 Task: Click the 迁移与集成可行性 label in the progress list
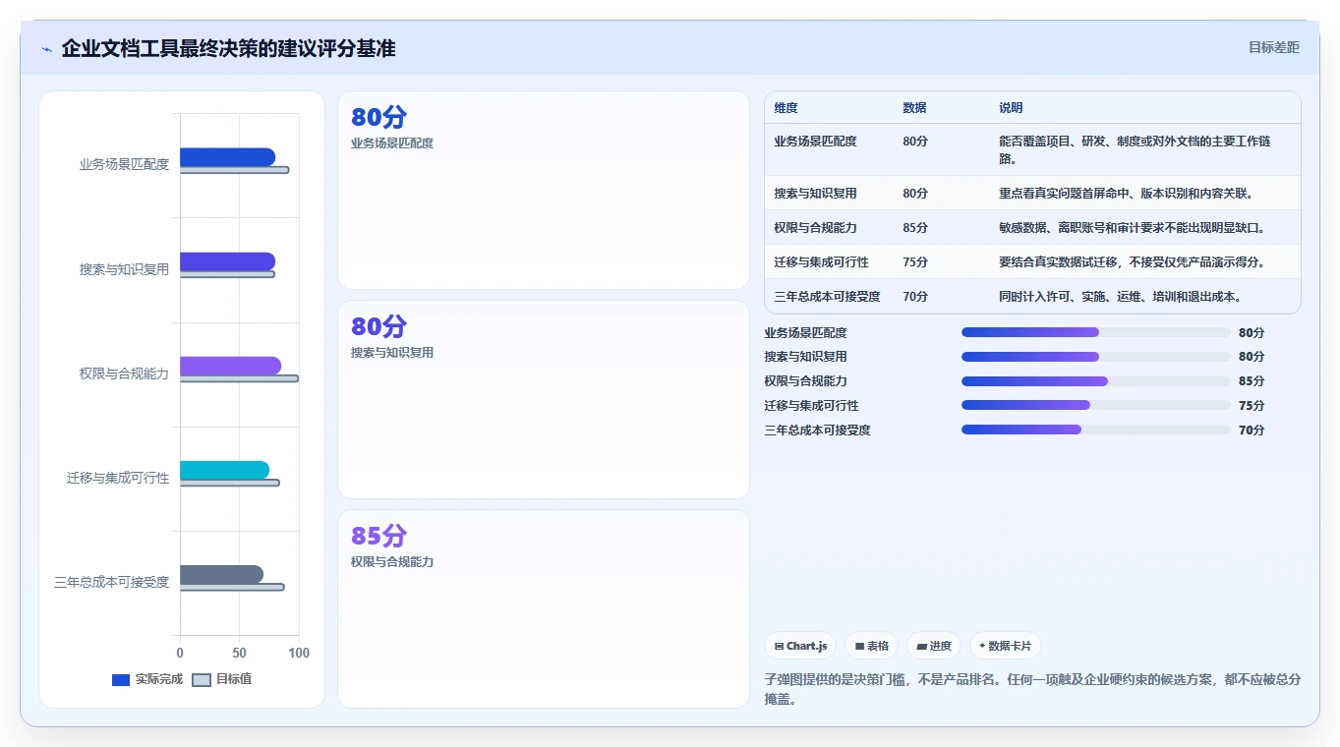pos(811,406)
